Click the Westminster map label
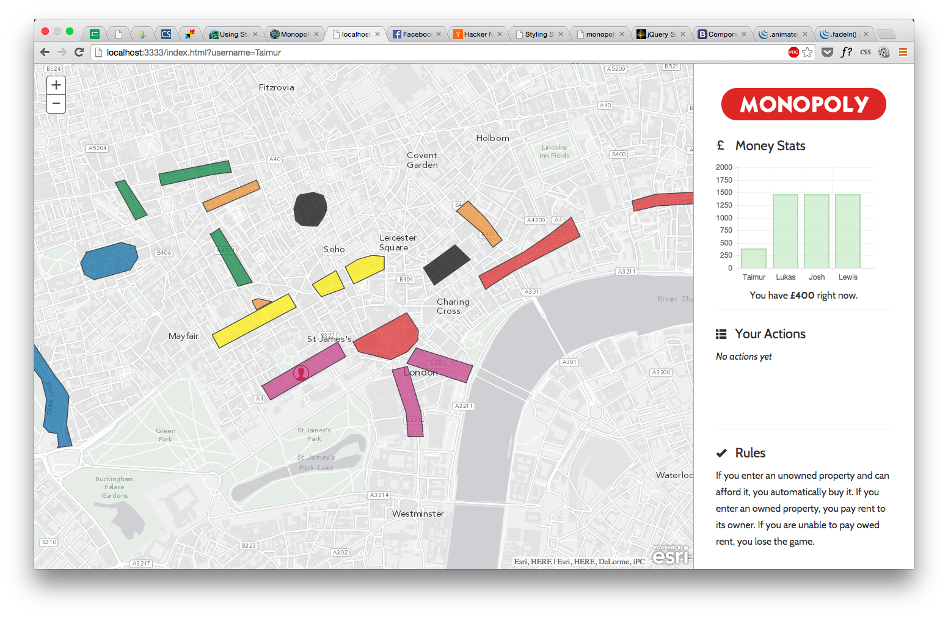948x618 pixels. click(x=418, y=514)
